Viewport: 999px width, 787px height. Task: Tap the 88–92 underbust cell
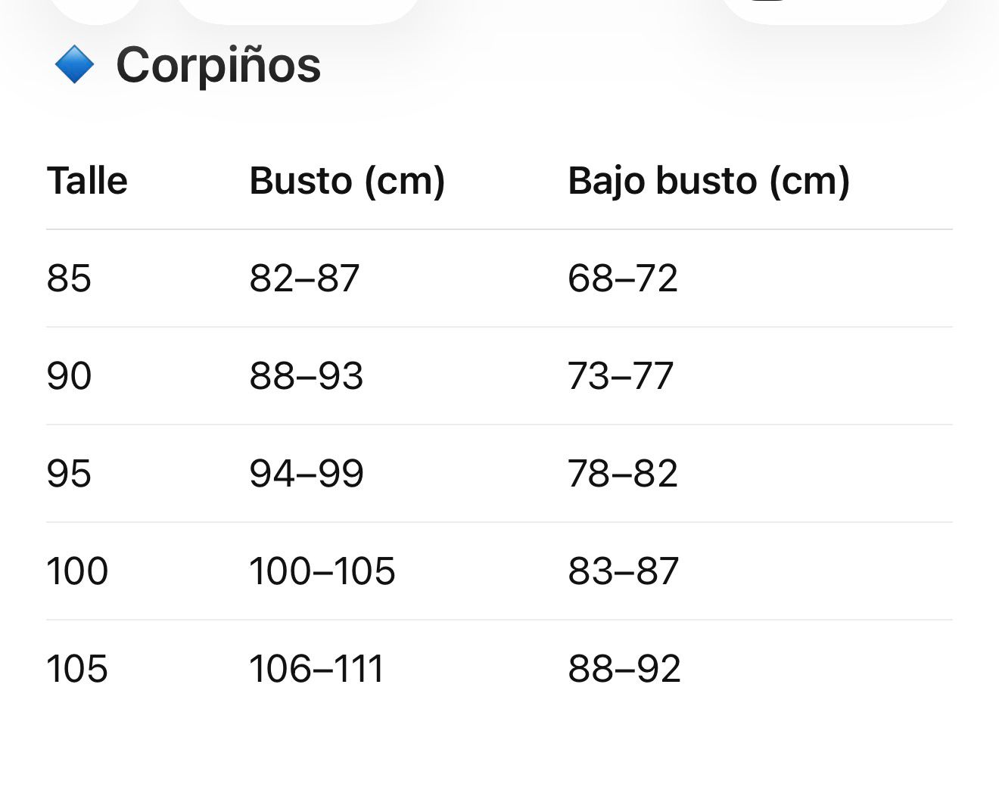coord(624,669)
